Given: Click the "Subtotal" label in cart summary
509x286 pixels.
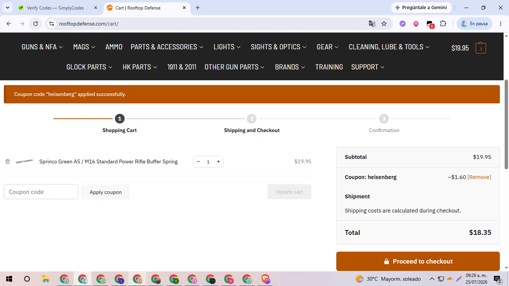Looking at the screenshot, I should tap(356, 157).
